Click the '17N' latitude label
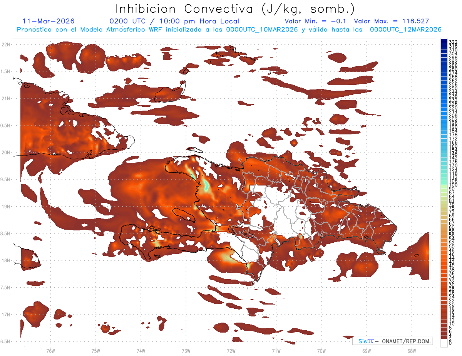The width and height of the screenshot is (462, 356). (x=5, y=314)
